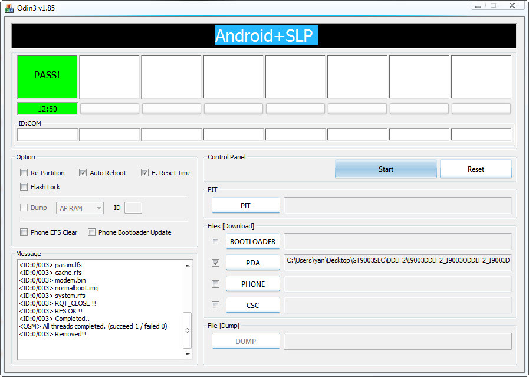Click the PDA file path field
This screenshot has height=377, width=529.
click(x=397, y=261)
